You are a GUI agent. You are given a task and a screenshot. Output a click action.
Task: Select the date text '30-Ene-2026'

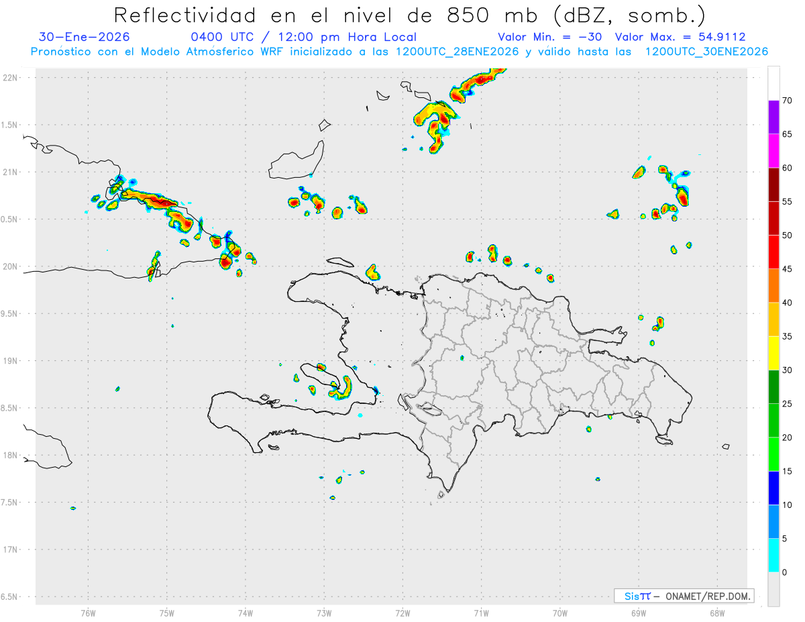tap(84, 37)
